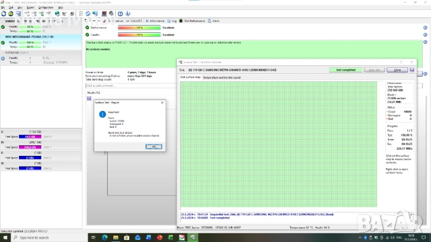Select the Samsung disk entry in the list
The width and height of the screenshot is (431, 242).
[41, 26]
